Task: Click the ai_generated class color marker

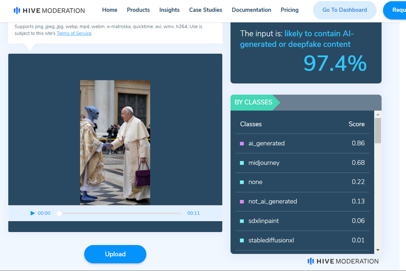Action: pos(242,144)
